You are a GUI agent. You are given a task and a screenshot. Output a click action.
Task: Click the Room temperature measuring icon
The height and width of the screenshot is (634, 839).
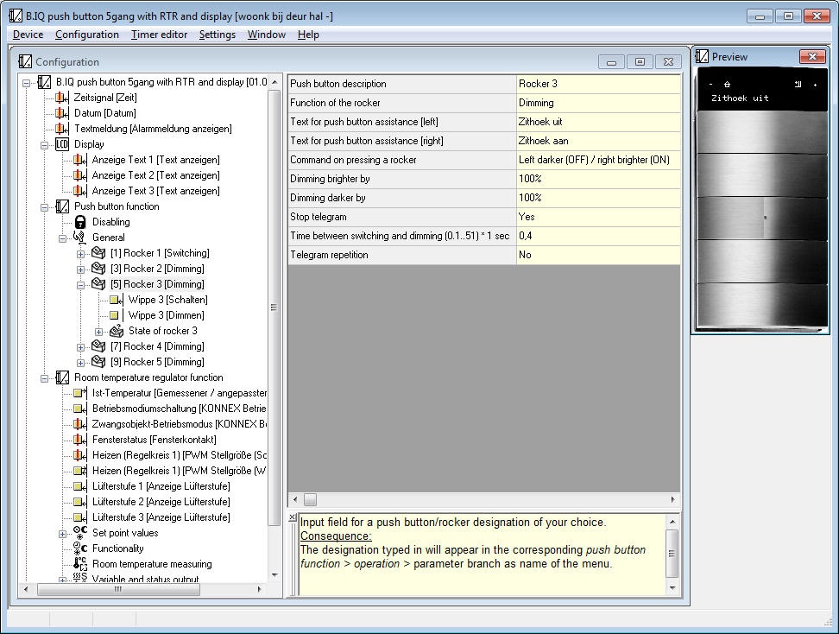80,564
